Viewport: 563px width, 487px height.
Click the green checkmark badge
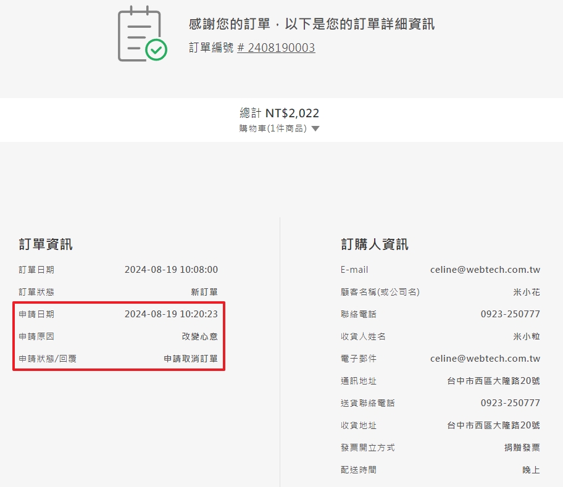[156, 49]
